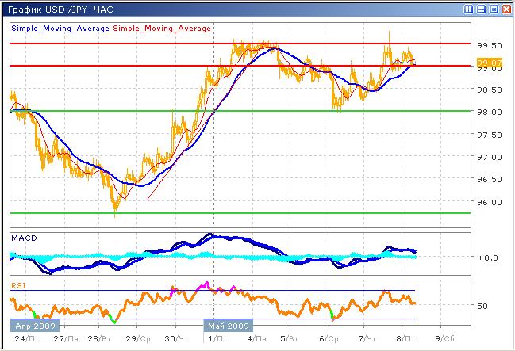The height and width of the screenshot is (351, 515).
Task: Maximize the USD/JPY chart window
Action: click(x=493, y=9)
